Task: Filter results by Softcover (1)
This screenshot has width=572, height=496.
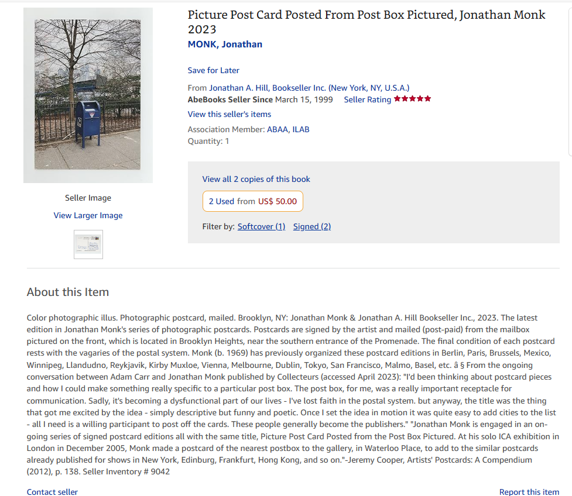Action: pos(261,226)
